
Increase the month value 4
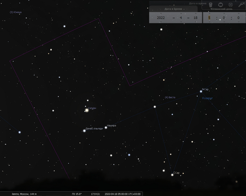181,14
